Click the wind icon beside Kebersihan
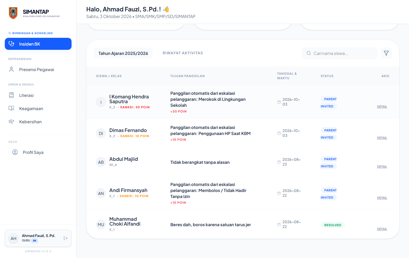The width and height of the screenshot is (409, 258). click(11, 122)
